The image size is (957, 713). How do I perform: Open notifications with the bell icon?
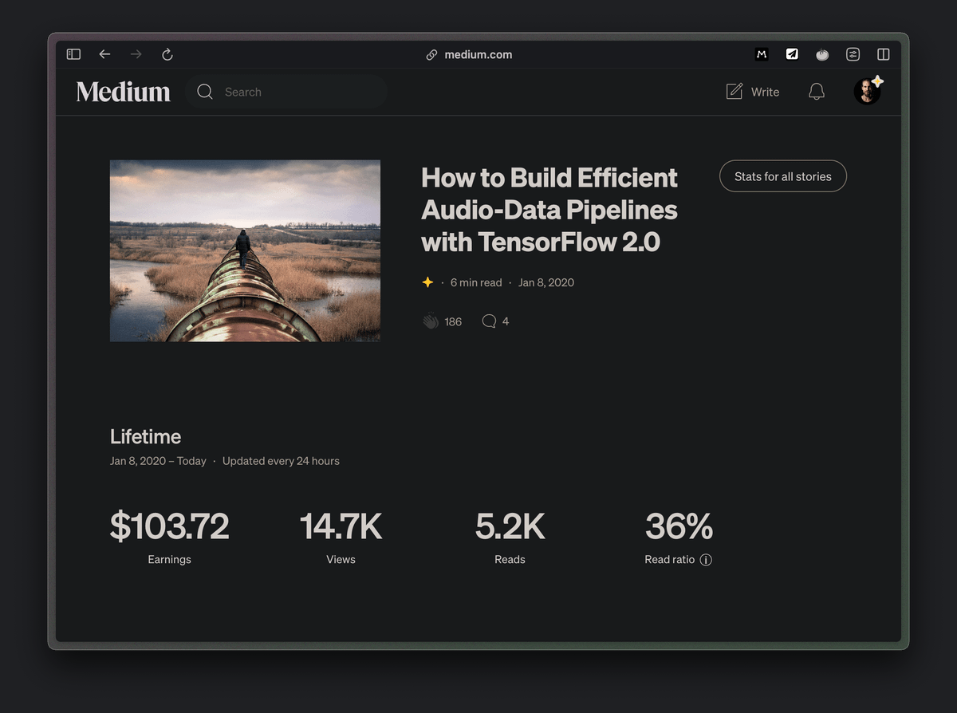tap(817, 92)
